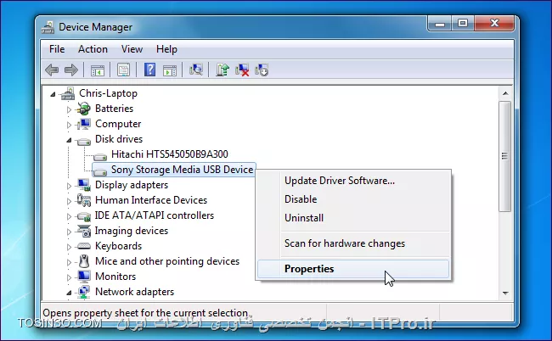Viewport: 552px width, 341px height.
Task: Select the Monitors label
Action: (115, 277)
